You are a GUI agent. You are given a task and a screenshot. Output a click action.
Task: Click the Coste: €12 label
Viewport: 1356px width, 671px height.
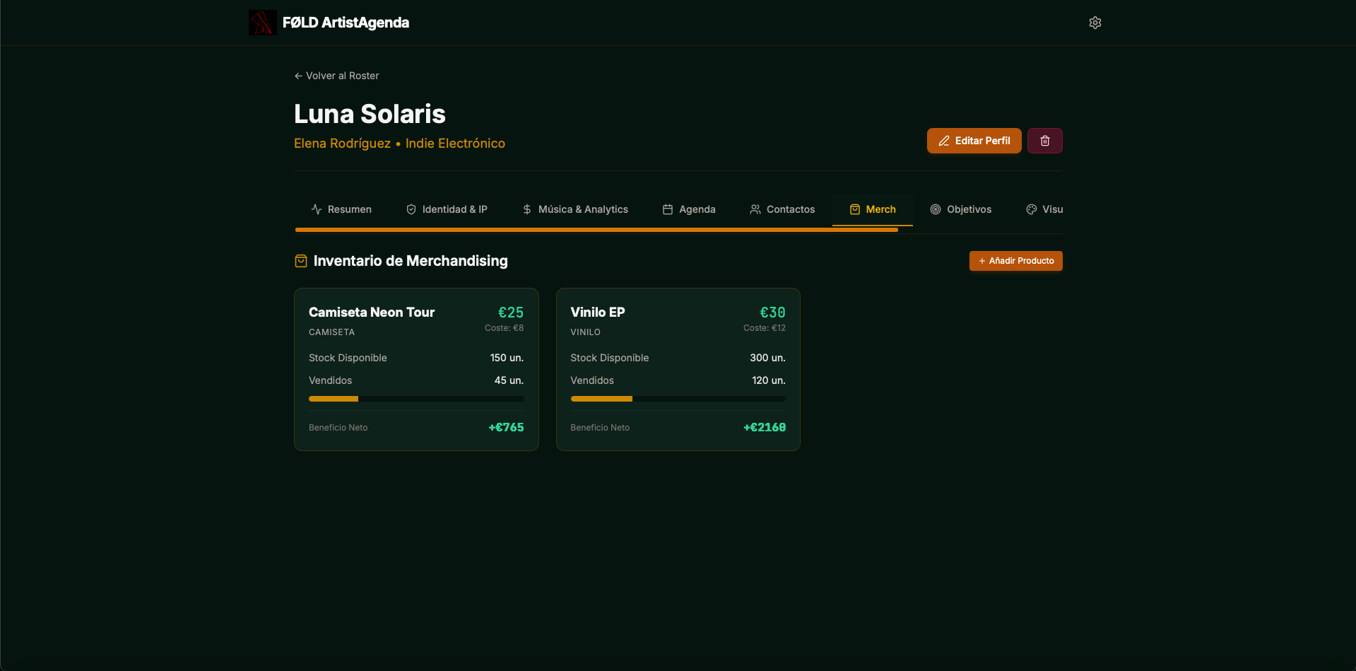tap(764, 328)
